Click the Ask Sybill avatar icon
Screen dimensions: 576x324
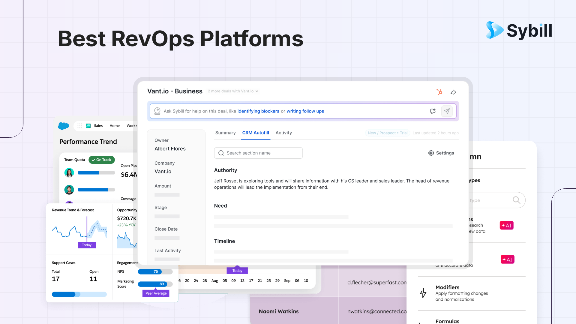pos(157,111)
